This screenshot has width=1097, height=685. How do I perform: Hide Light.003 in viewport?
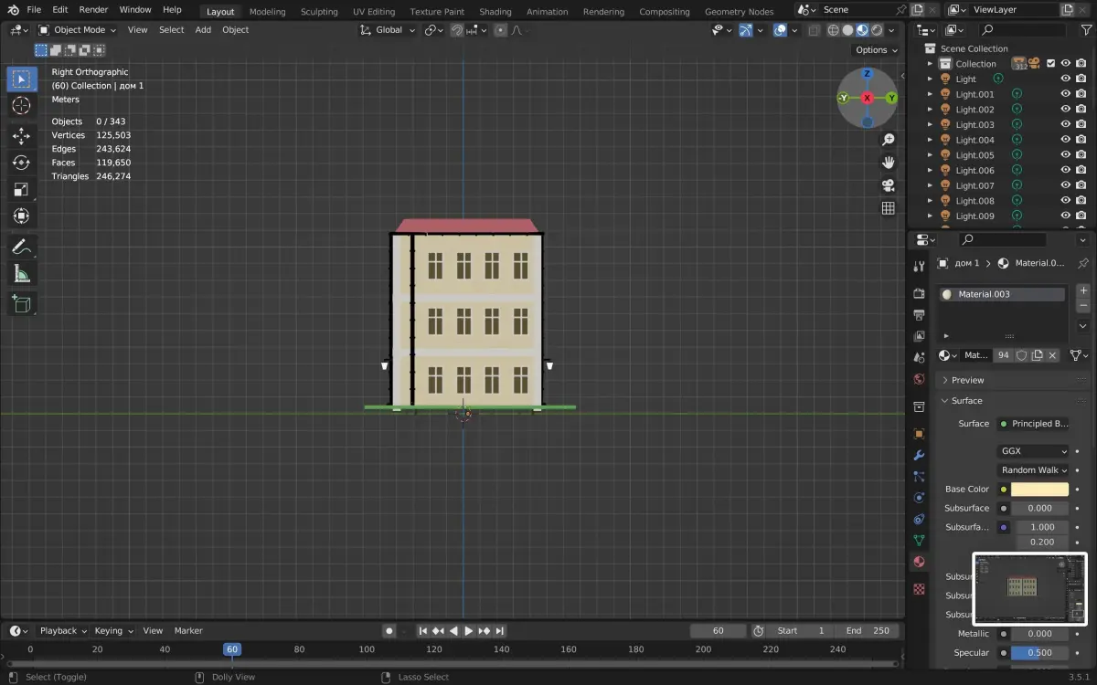1065,124
